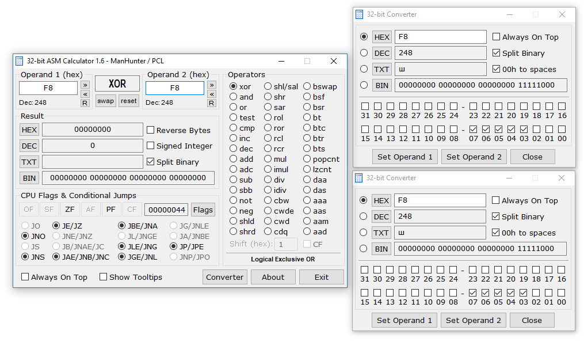Open the About dialog
This screenshot has height=342, width=584.
coord(273,277)
